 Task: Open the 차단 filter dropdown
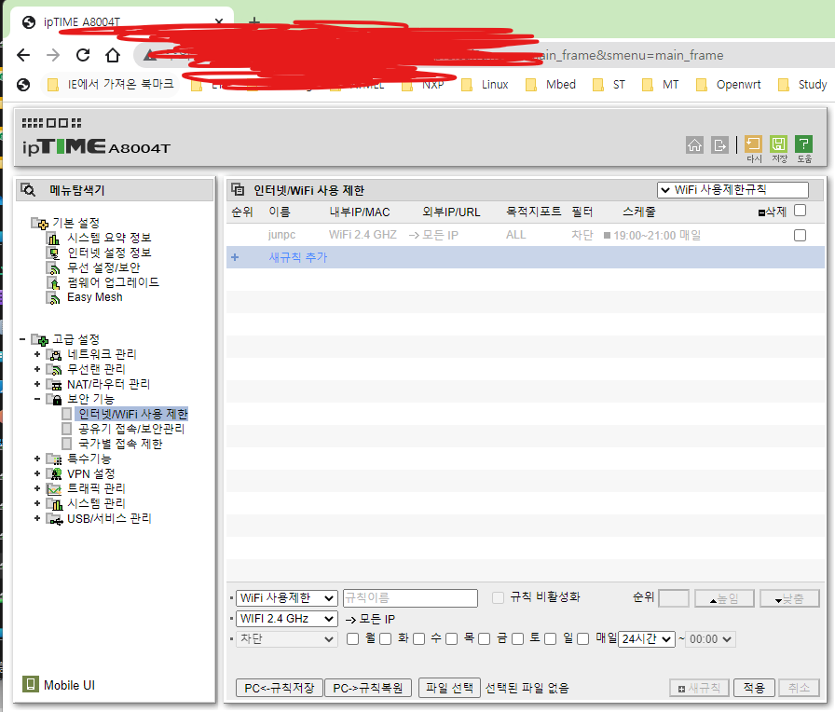tap(286, 638)
